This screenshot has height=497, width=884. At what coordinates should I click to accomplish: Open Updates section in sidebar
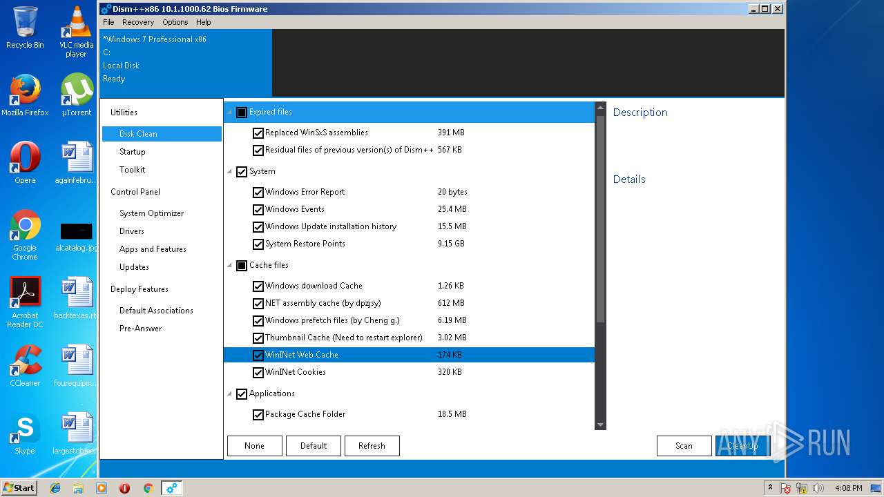[x=134, y=267]
